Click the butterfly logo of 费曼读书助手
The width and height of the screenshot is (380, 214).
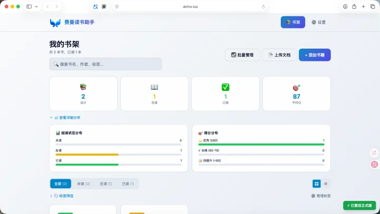click(x=55, y=23)
